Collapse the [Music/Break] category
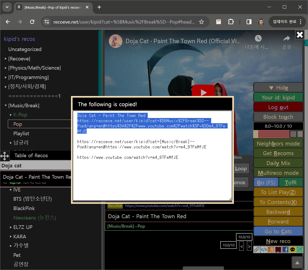This screenshot has width=308, height=270. coord(5,105)
